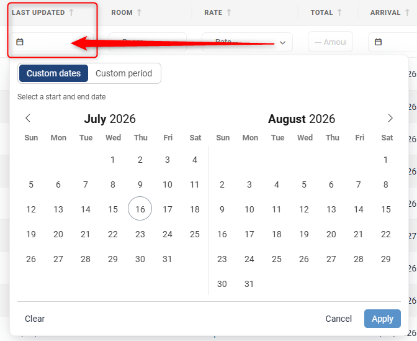Sort by Total column arrow icon
Viewport: 417px width, 341px height.
coord(339,12)
